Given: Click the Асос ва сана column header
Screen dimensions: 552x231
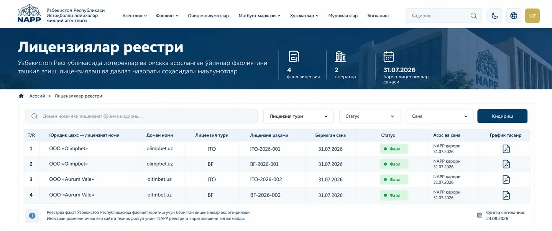Looking at the screenshot, I should [x=447, y=135].
